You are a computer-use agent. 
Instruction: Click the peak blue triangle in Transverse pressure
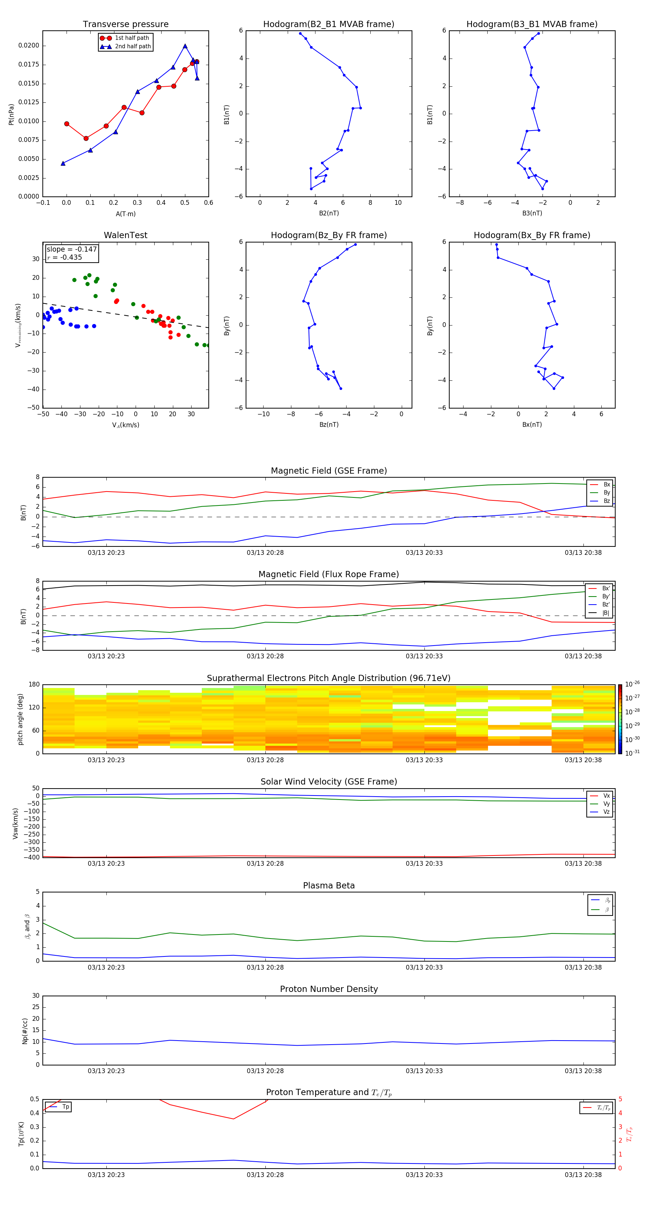(185, 46)
